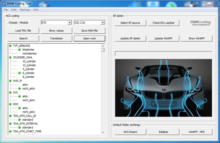Click Update WinKFP button
The height and width of the screenshot is (143, 220).
[x=163, y=38]
